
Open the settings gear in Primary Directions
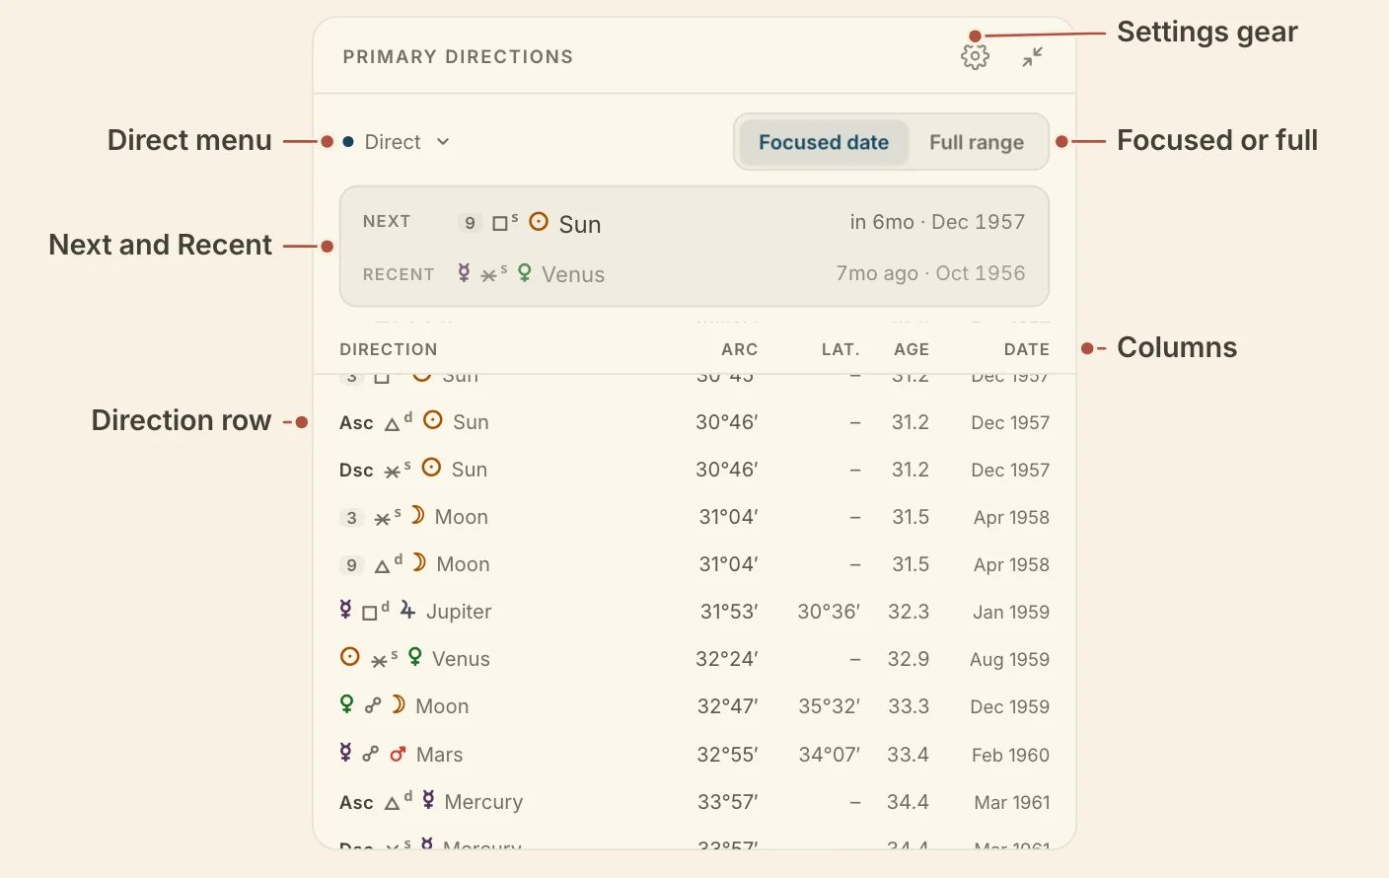(975, 57)
